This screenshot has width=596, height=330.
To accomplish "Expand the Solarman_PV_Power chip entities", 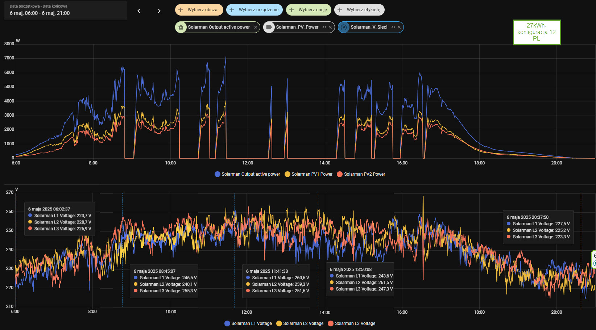I will 324,27.
